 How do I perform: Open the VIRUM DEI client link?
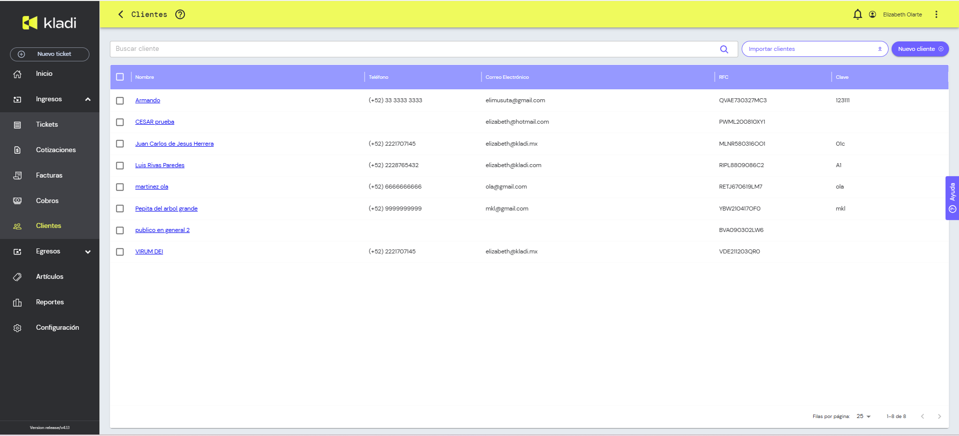pos(149,251)
